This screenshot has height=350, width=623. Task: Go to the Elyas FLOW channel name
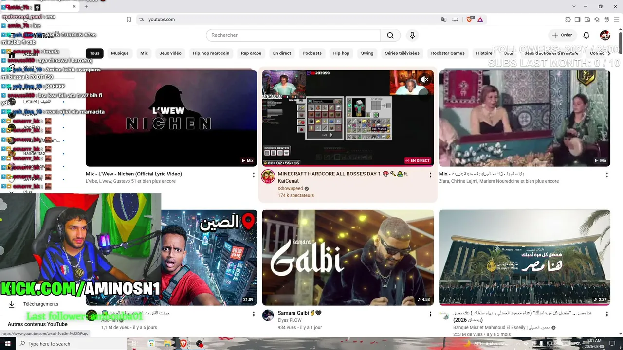coord(290,320)
